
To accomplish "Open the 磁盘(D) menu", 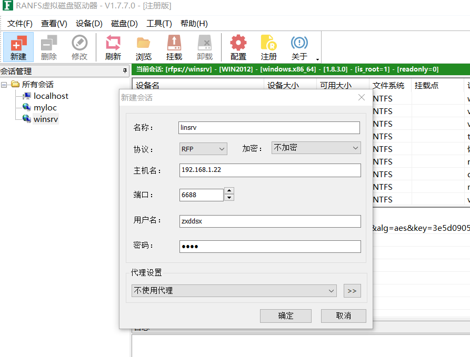I will pos(124,23).
